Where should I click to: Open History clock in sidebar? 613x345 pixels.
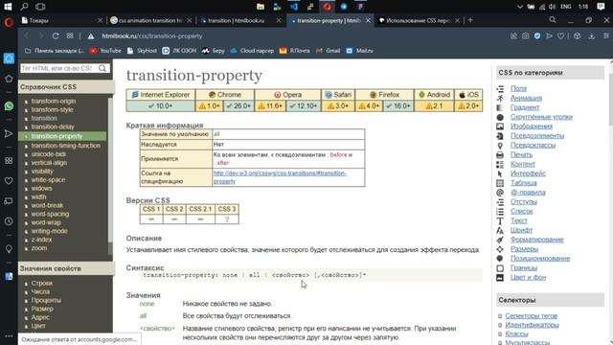point(9,221)
